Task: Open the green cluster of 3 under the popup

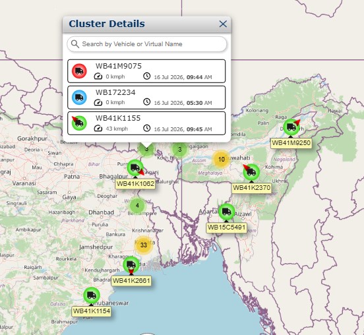Action: click(146, 150)
